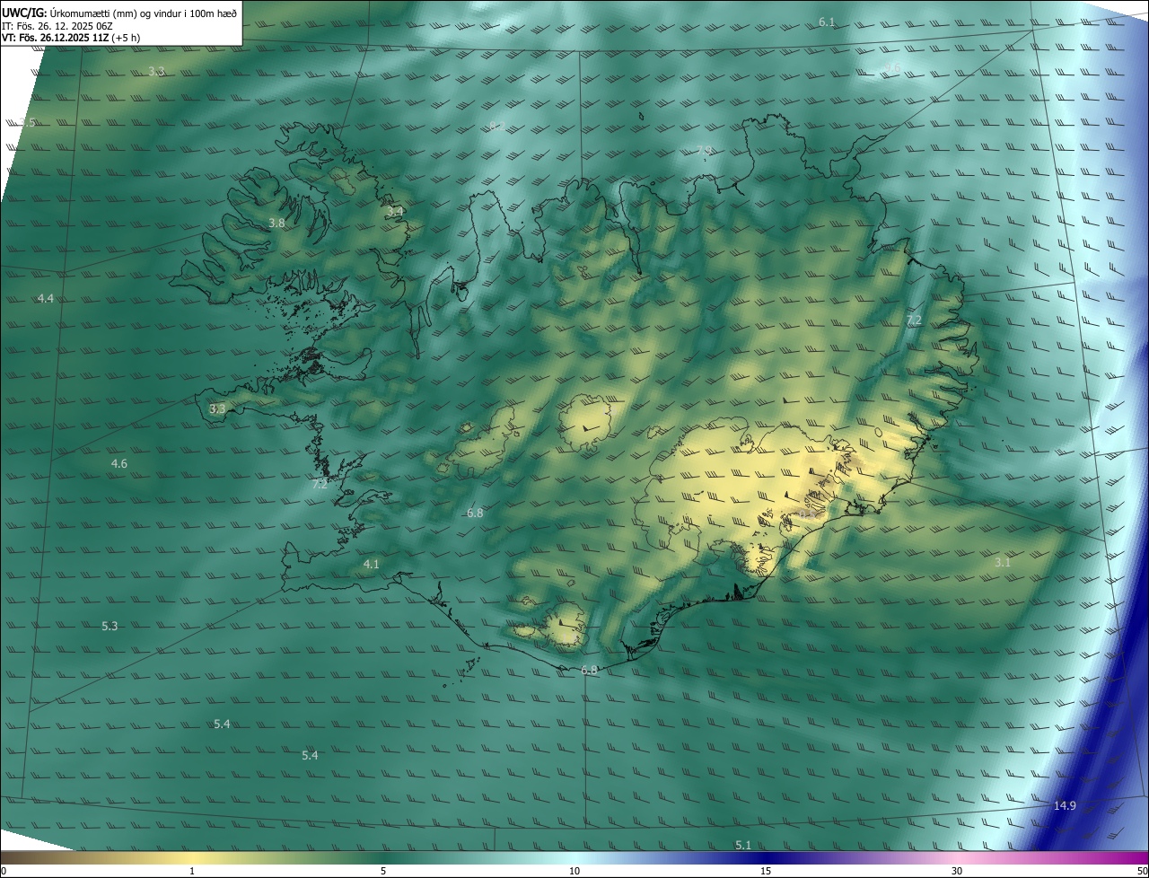
Task: Click the 7.9 value off the north coast
Action: (x=704, y=150)
